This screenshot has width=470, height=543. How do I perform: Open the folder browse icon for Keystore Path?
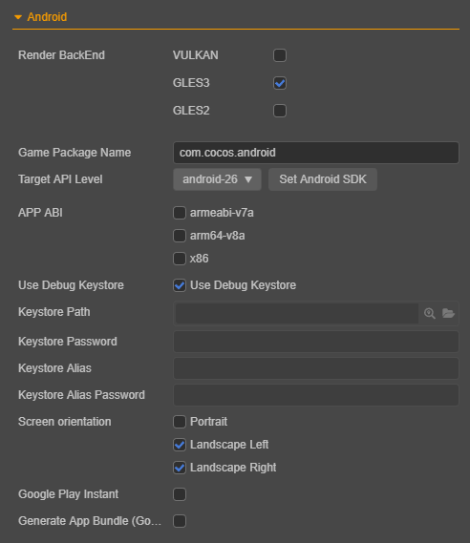(x=449, y=313)
